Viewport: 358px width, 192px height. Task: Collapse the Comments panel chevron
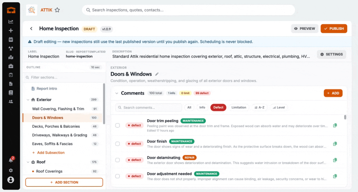pos(117,93)
